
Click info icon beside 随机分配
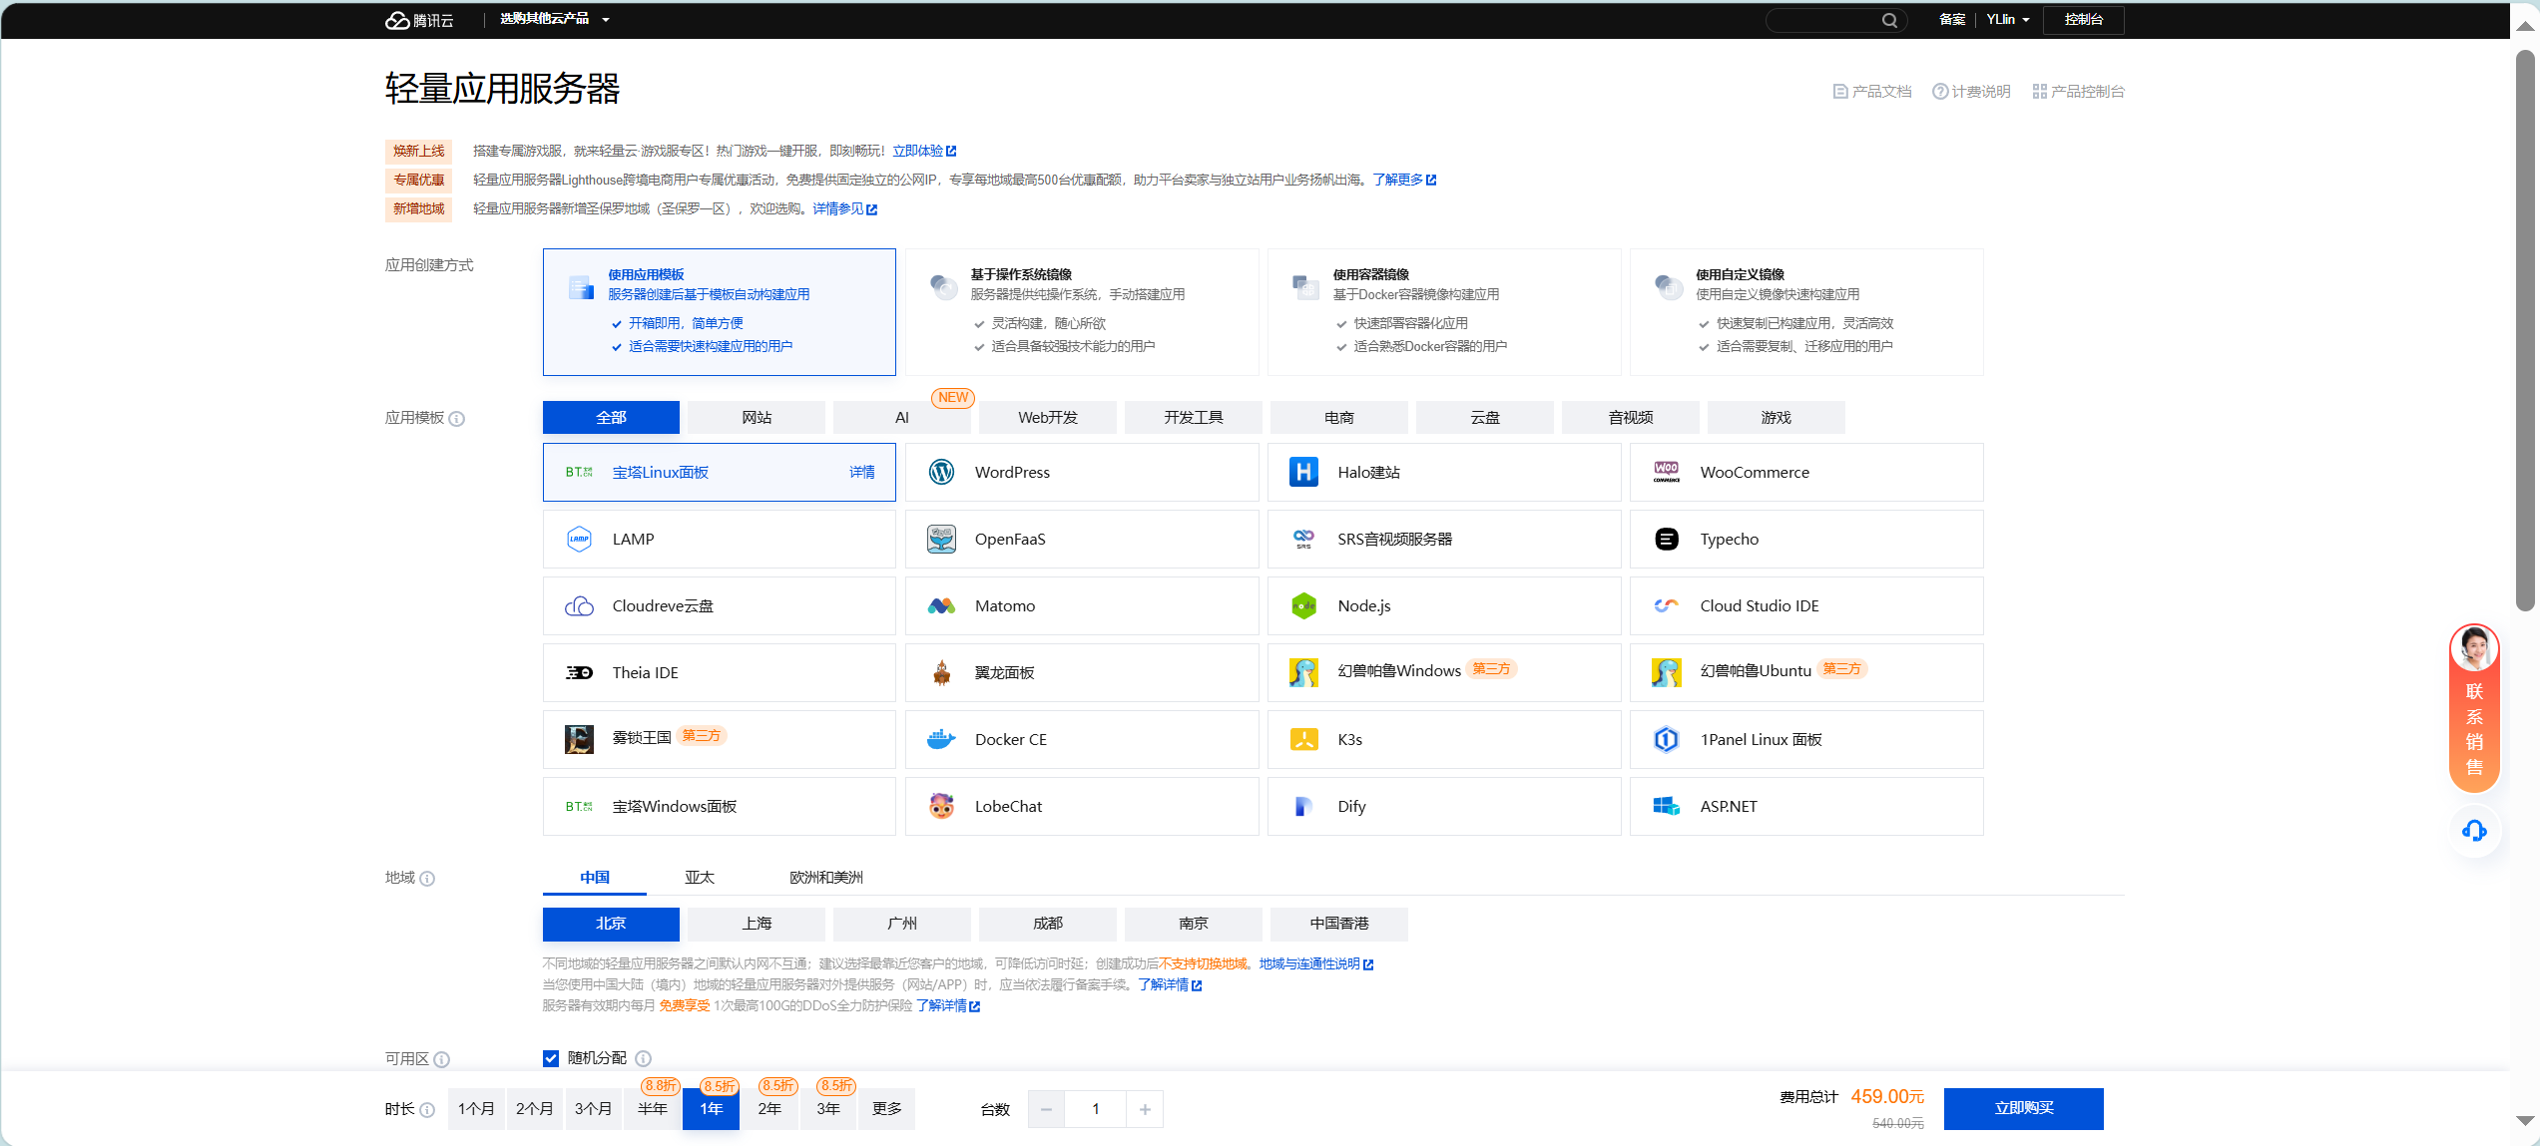[x=643, y=1058]
